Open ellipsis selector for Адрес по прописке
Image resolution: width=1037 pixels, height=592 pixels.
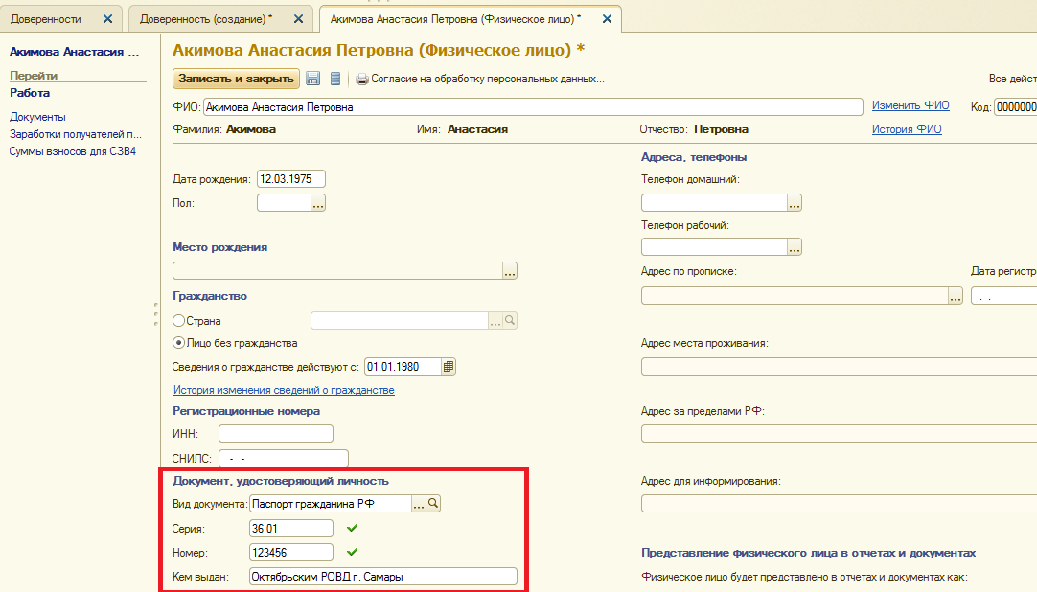(956, 295)
